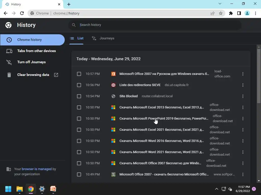261x195 pixels.
Task: Open File Explorer from the taskbar
Action: pyautogui.click(x=19, y=189)
